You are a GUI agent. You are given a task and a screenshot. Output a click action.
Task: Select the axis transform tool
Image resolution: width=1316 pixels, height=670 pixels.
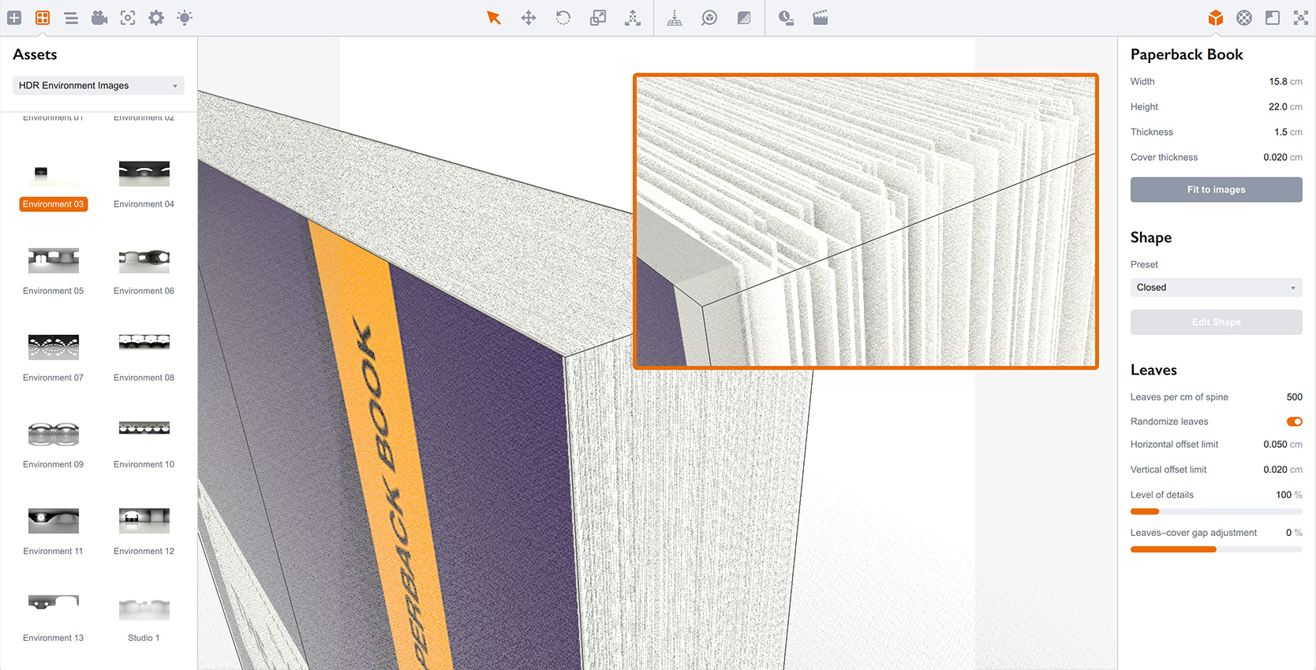[633, 17]
